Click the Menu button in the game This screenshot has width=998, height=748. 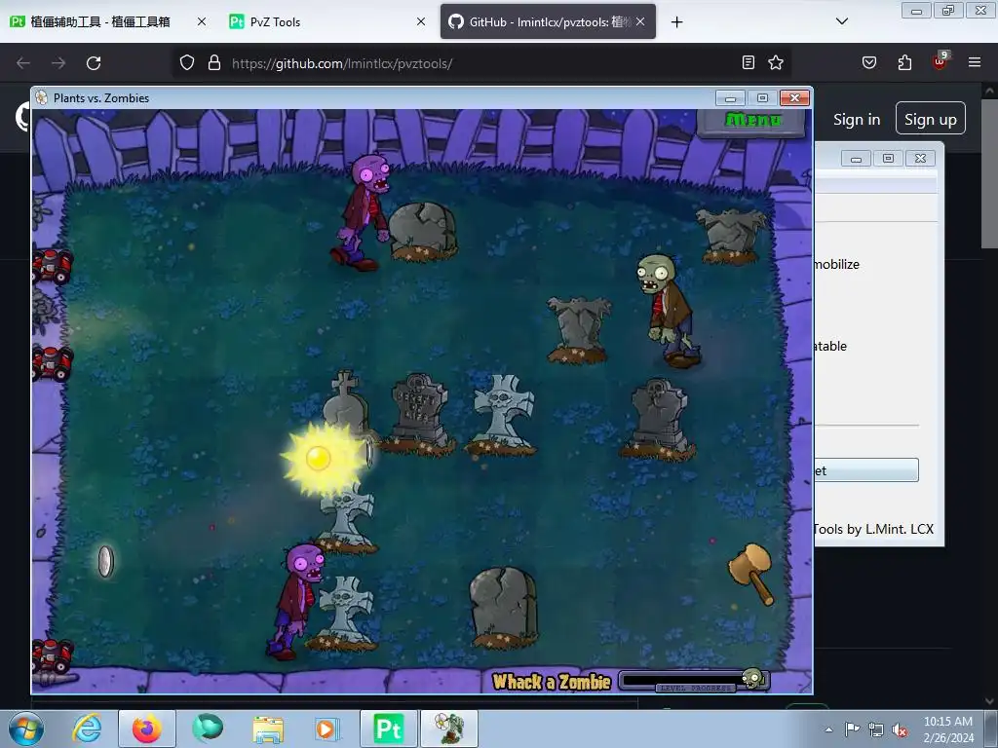click(752, 122)
